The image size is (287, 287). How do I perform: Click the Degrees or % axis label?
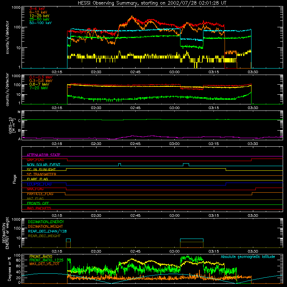pyautogui.click(x=9, y=269)
